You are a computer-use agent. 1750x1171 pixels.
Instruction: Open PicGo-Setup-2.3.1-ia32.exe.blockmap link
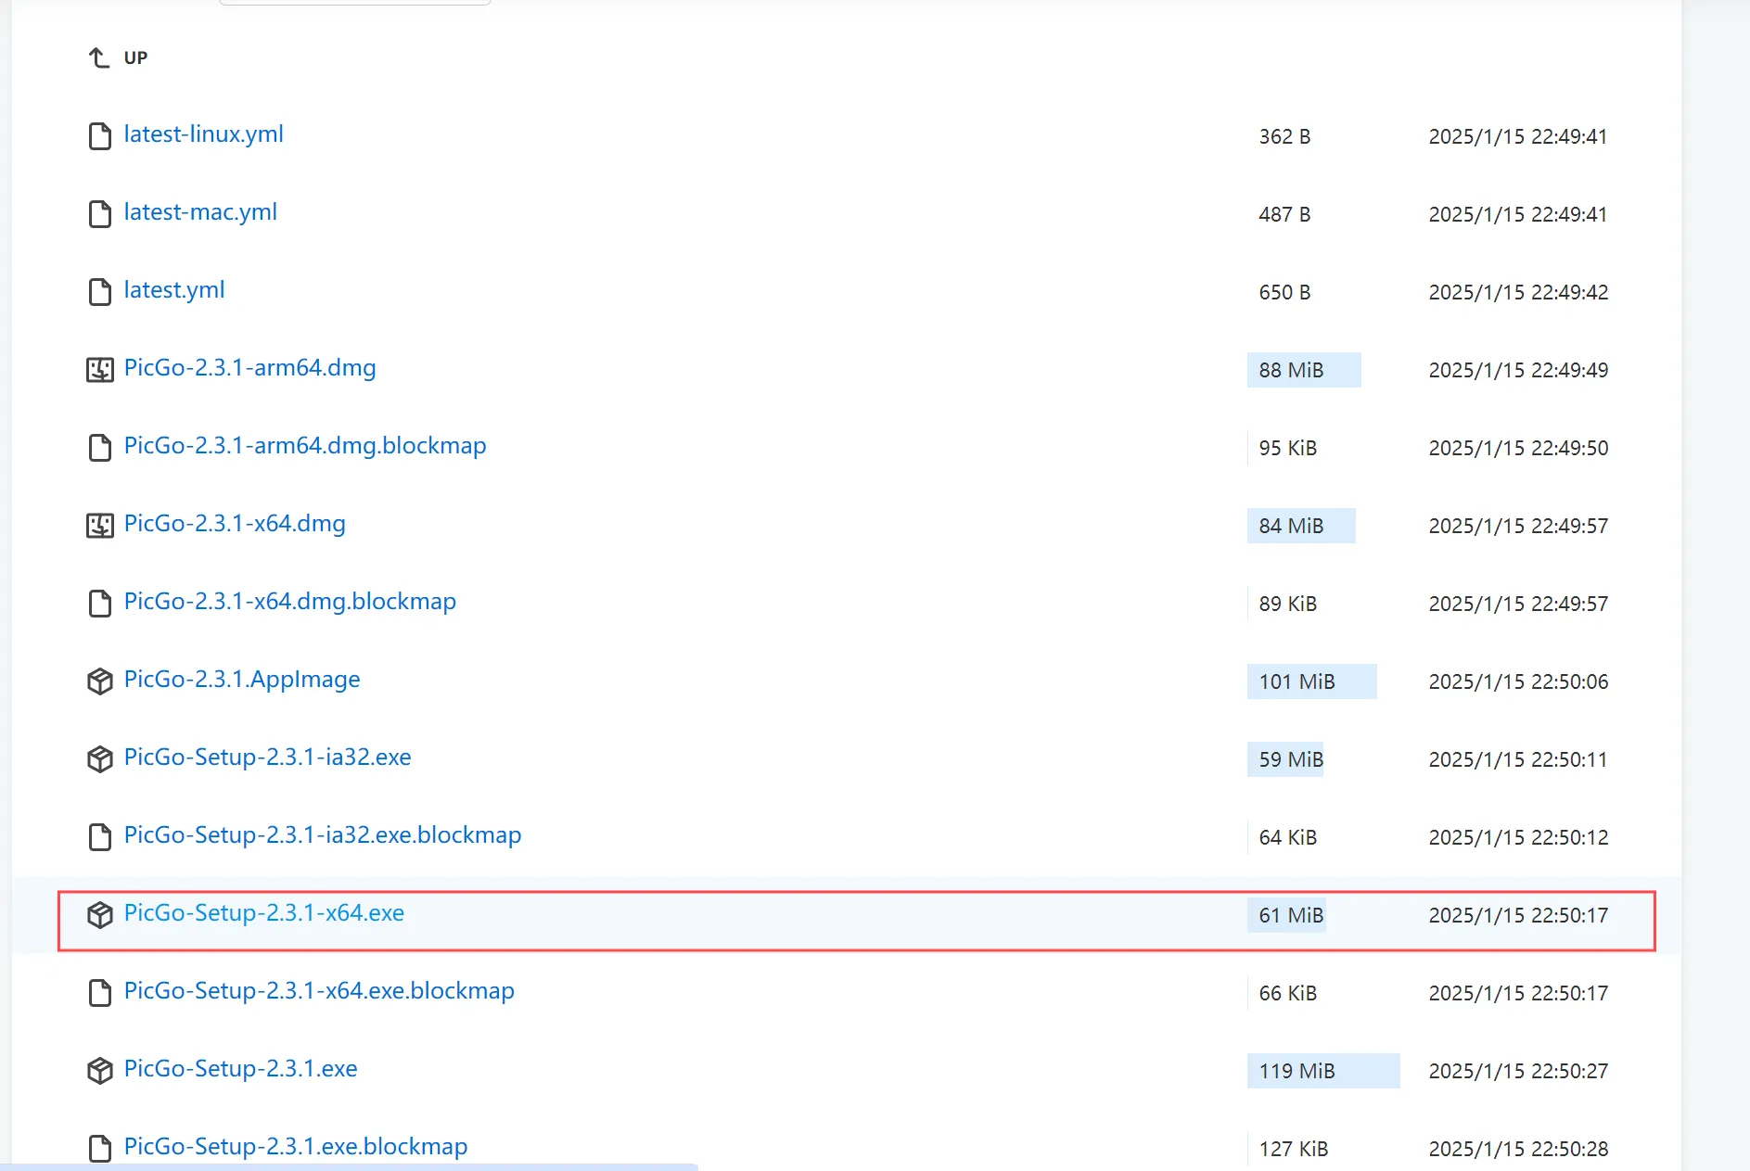(323, 835)
